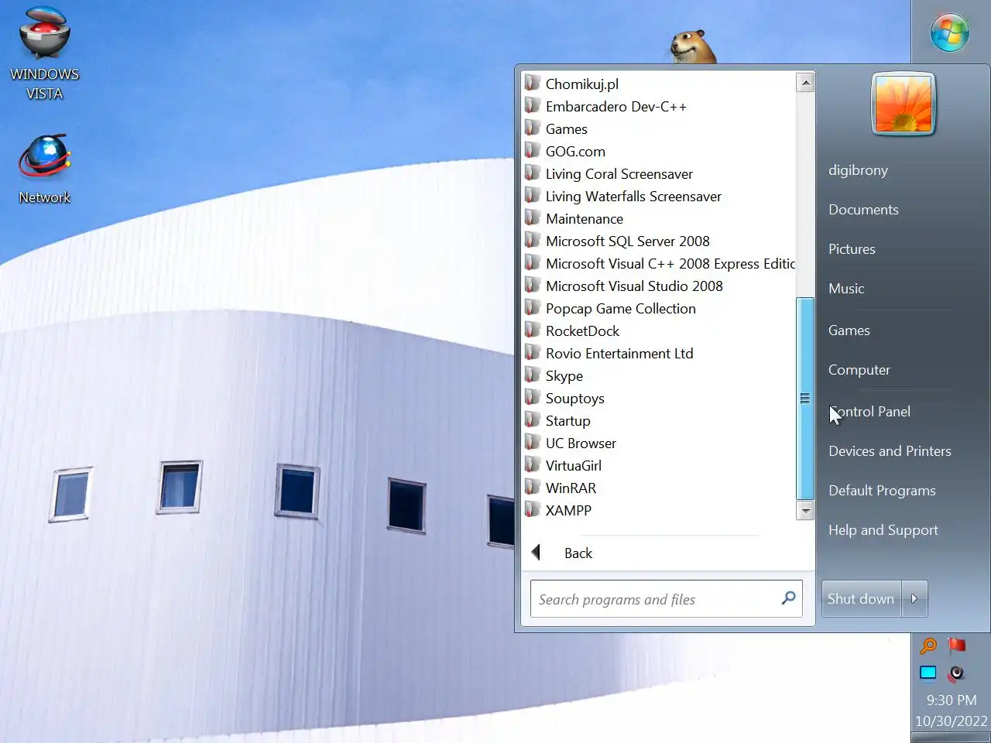The width and height of the screenshot is (991, 743).
Task: Click the red flag Action Center tray icon
Action: point(957,645)
